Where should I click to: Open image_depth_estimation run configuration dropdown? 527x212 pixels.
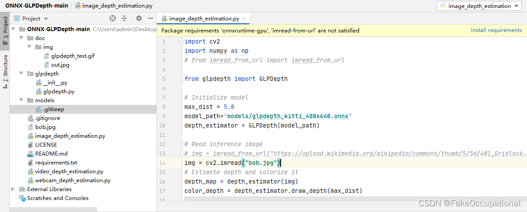click(x=480, y=6)
